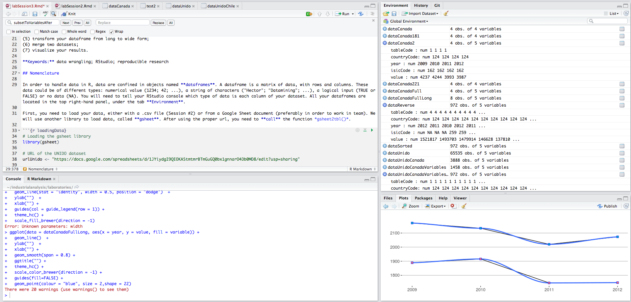631x302 pixels.
Task: Enable the Regex checkbox
Action: pos(92,32)
